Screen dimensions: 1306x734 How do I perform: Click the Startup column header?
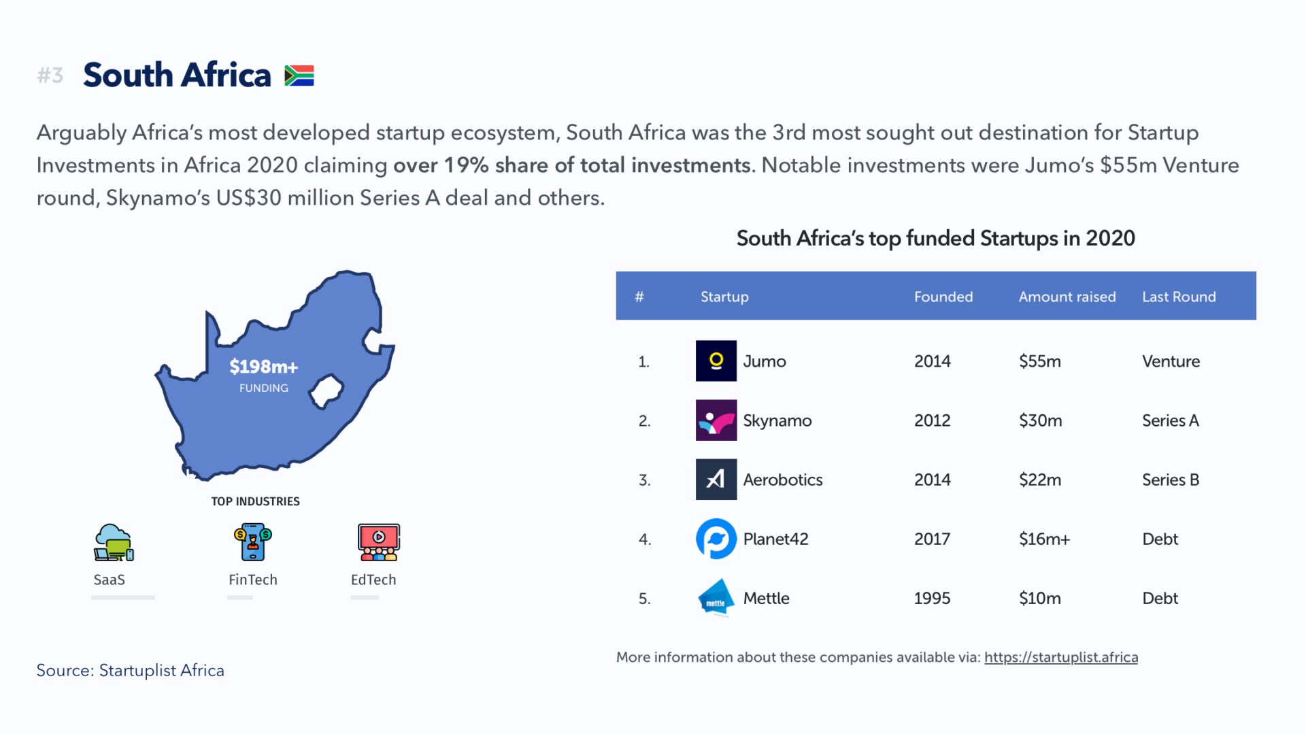click(x=724, y=297)
